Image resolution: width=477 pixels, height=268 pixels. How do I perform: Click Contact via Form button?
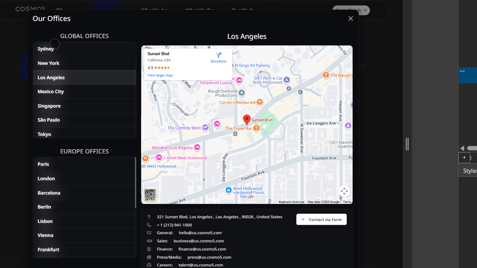(321, 219)
